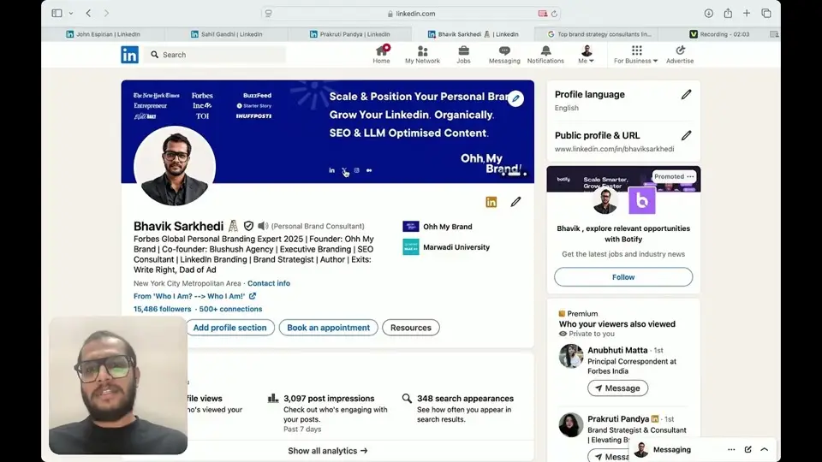Expand the Messaging panel chevron
The height and width of the screenshot is (462, 822).
(765, 449)
